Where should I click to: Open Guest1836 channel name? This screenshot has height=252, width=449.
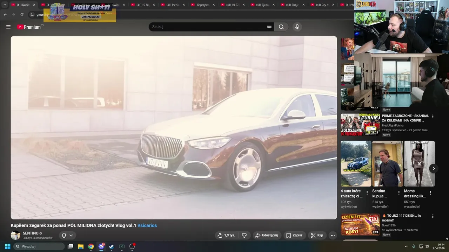pos(389,225)
